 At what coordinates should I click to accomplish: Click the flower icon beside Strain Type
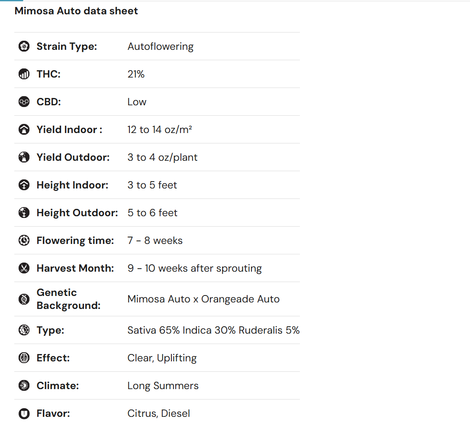pos(24,46)
